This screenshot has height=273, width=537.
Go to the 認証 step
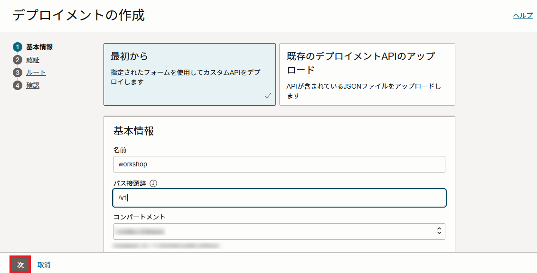tap(33, 60)
